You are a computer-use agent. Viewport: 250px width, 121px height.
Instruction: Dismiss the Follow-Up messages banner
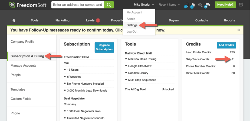point(239,30)
